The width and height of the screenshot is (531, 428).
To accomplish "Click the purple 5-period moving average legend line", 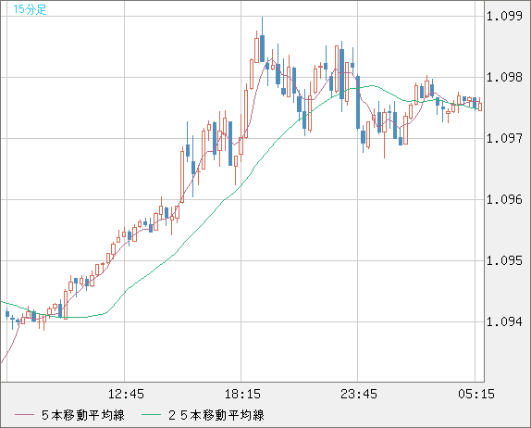I will [24, 415].
